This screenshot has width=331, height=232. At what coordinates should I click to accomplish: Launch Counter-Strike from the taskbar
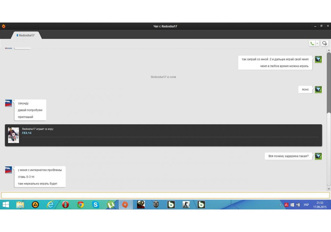click(x=186, y=204)
